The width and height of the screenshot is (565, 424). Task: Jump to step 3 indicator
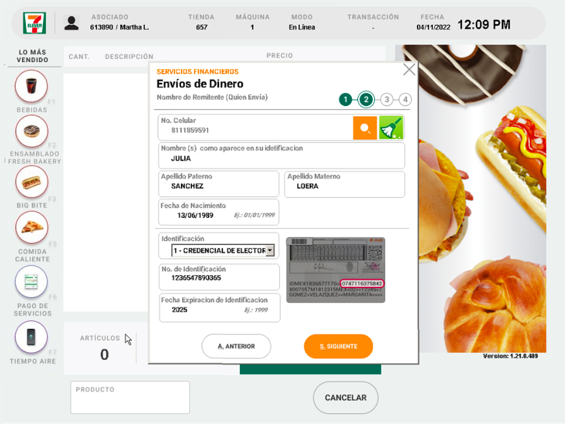point(387,100)
